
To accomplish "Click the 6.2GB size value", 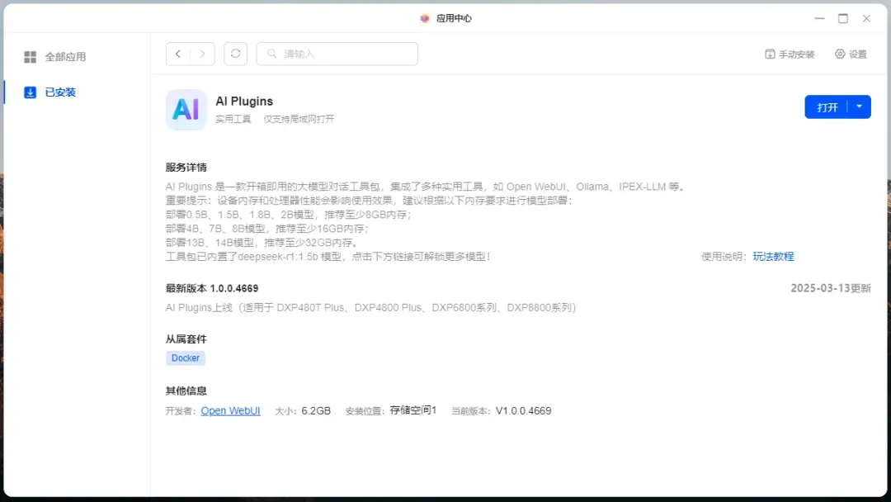I will [x=316, y=410].
